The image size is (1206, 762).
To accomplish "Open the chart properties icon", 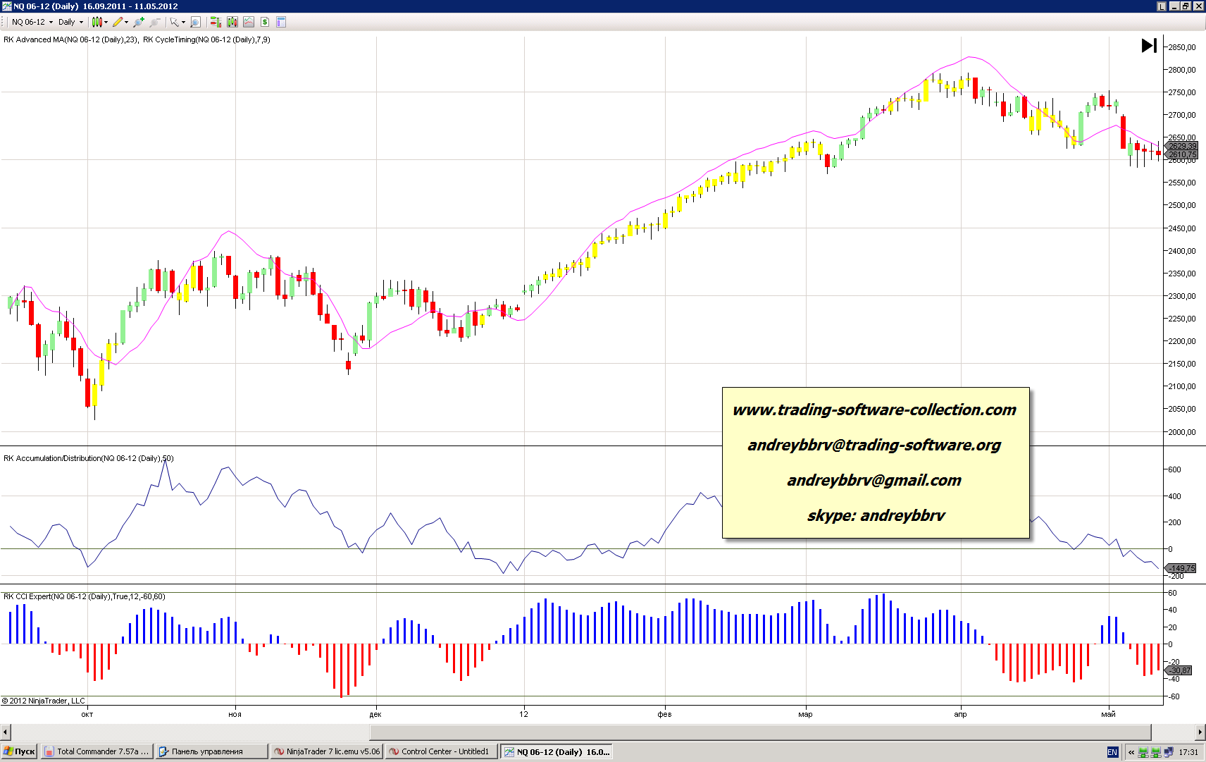I will pyautogui.click(x=281, y=22).
